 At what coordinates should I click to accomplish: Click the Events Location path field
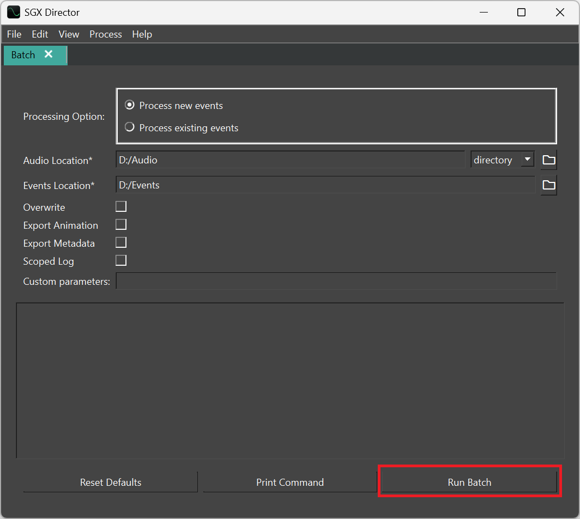point(325,185)
